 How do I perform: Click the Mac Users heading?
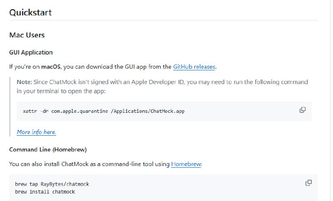pos(27,35)
